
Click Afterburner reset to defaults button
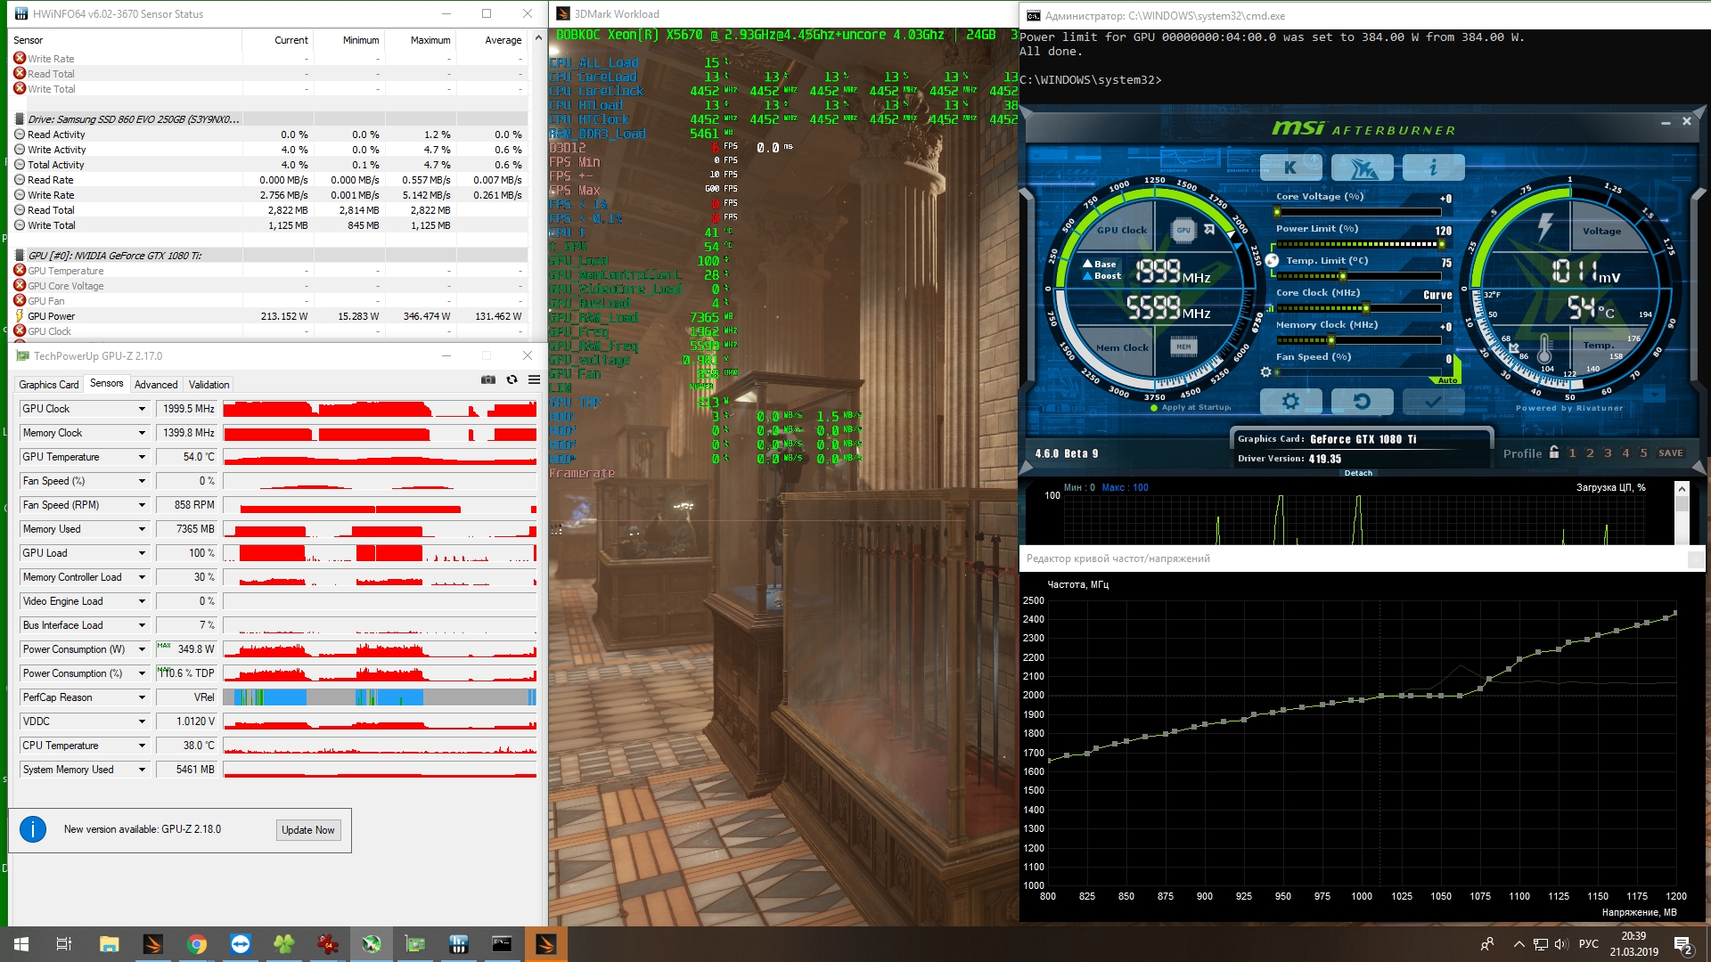[x=1362, y=402]
